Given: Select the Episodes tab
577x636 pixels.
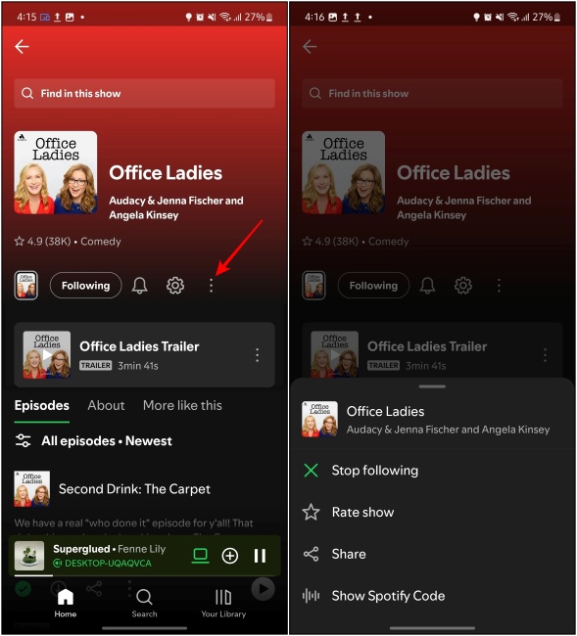Looking at the screenshot, I should [x=42, y=406].
